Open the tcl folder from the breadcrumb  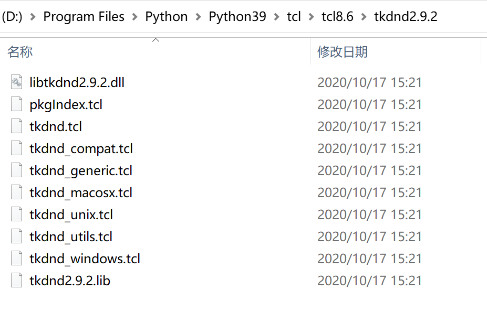293,16
